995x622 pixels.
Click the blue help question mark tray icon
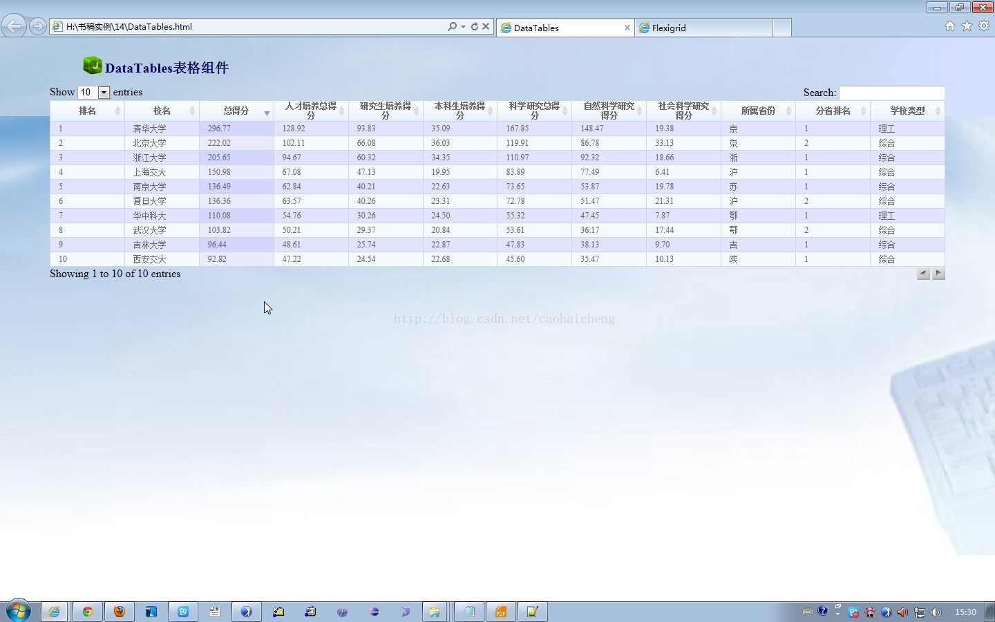point(822,612)
